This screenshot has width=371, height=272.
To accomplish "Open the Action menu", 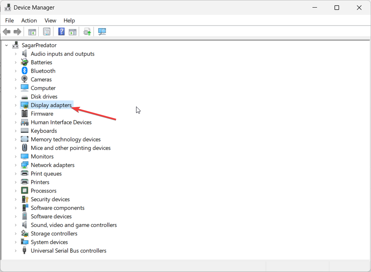I will [x=29, y=21].
